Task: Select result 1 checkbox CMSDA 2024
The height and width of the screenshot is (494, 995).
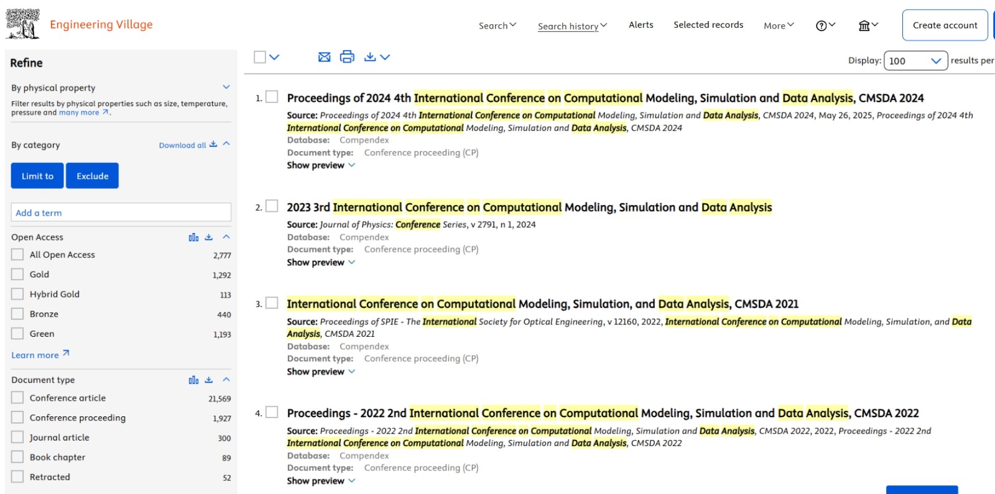Action: [x=272, y=97]
